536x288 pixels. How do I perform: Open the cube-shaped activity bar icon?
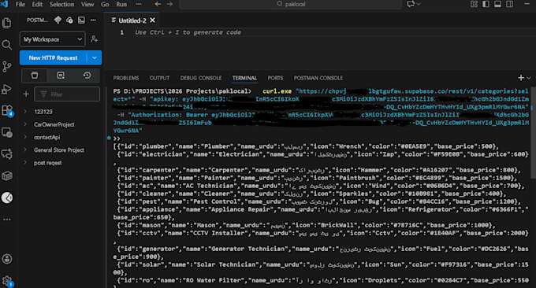(x=7, y=176)
